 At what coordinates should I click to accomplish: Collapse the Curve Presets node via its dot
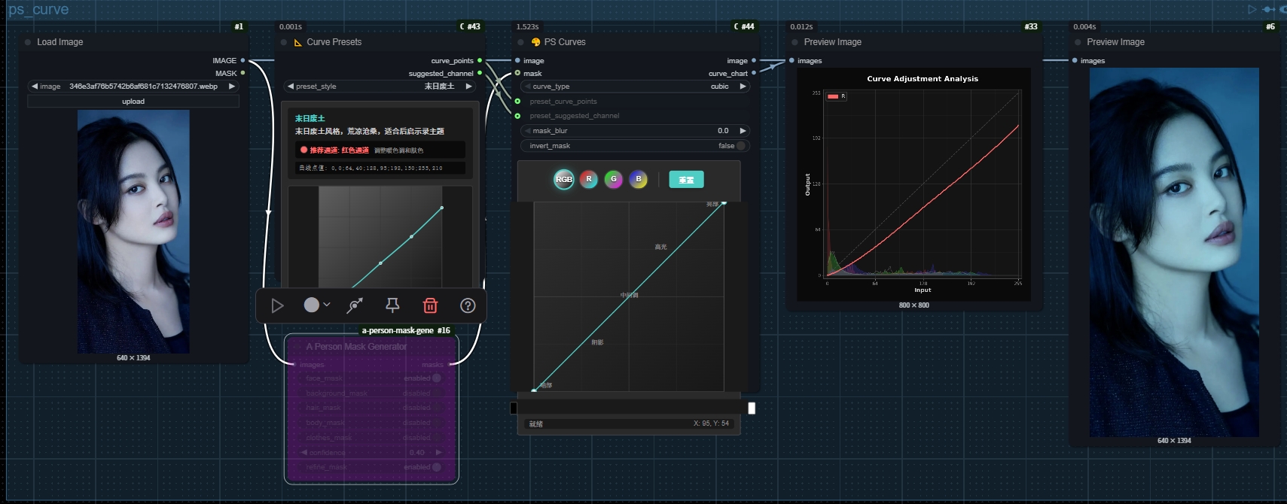click(x=284, y=42)
